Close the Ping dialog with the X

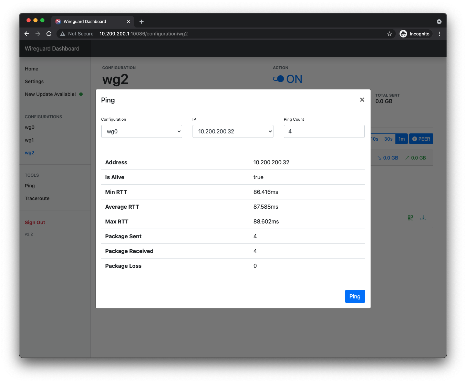[x=362, y=100]
